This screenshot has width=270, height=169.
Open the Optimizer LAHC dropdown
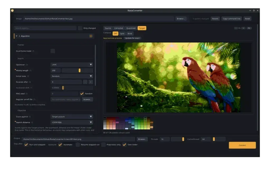point(72,65)
